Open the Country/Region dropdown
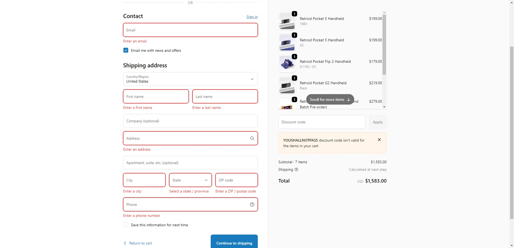 tap(190, 79)
